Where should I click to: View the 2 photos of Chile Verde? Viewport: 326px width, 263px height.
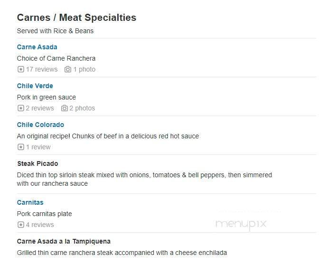(82, 108)
